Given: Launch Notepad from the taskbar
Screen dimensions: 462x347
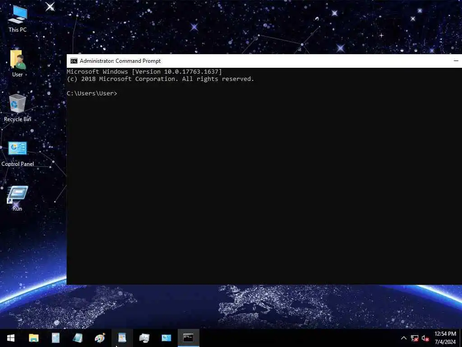Looking at the screenshot, I should coord(78,338).
